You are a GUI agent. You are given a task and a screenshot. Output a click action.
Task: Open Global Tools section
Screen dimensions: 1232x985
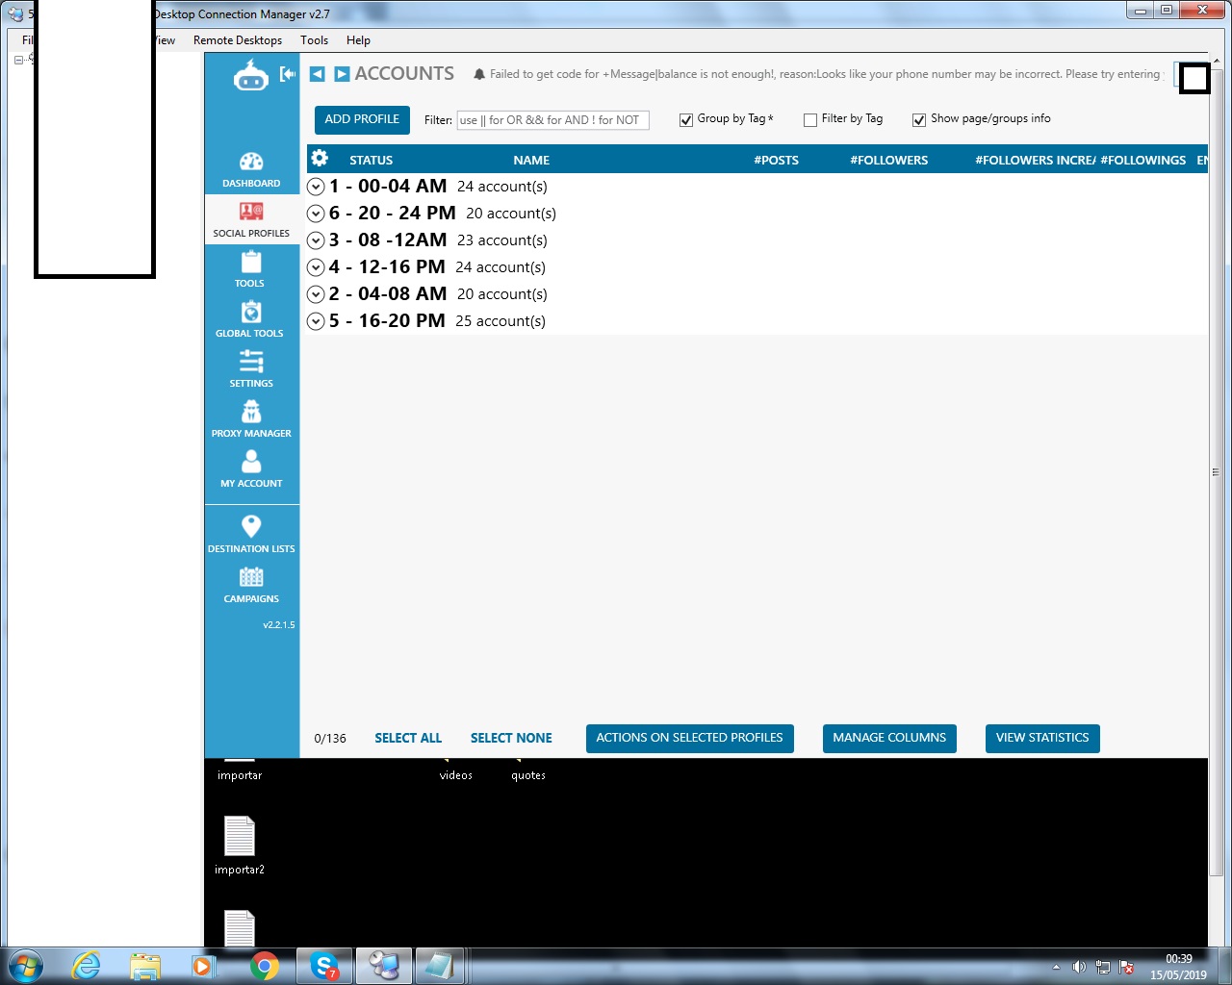click(x=250, y=319)
